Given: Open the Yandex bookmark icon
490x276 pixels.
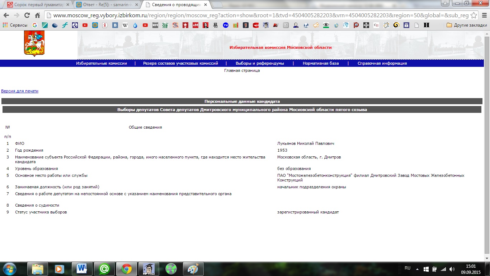Looking at the screenshot, I should tap(105, 25).
